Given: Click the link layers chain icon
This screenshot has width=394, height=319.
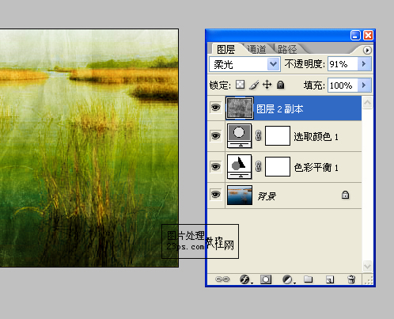Looking at the screenshot, I should (222, 279).
